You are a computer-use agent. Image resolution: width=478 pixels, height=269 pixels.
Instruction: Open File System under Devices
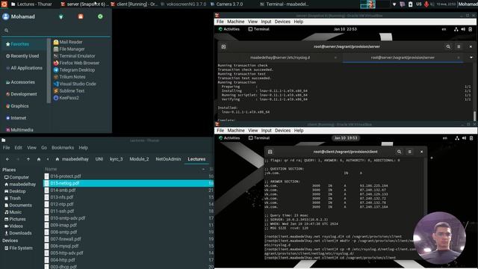click(x=18, y=248)
